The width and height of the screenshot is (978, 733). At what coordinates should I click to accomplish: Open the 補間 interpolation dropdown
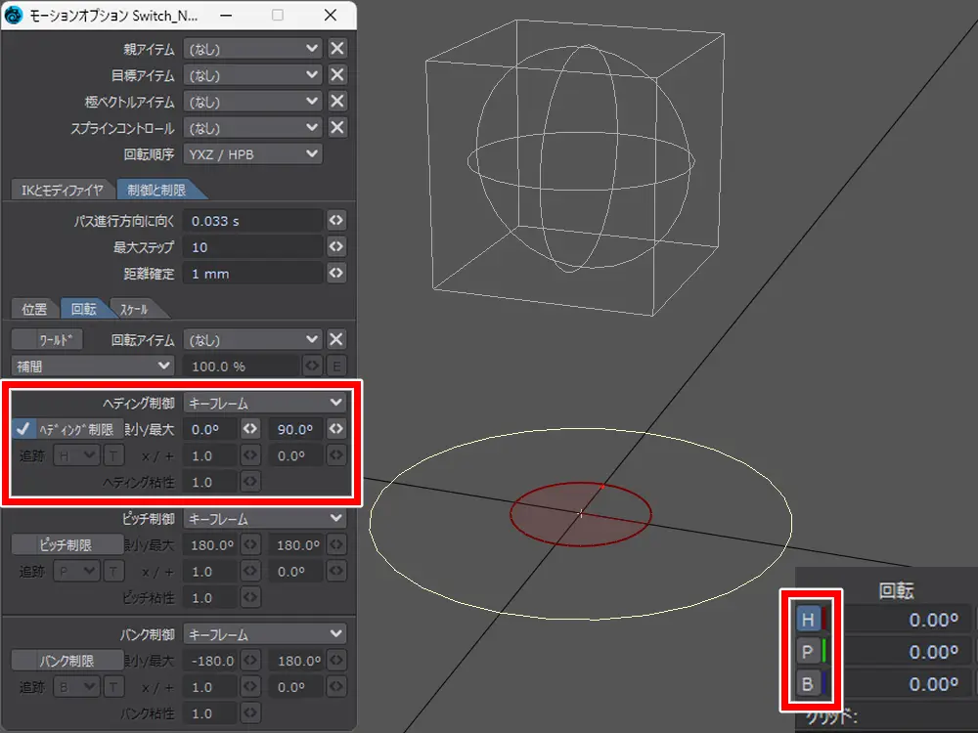coord(92,366)
